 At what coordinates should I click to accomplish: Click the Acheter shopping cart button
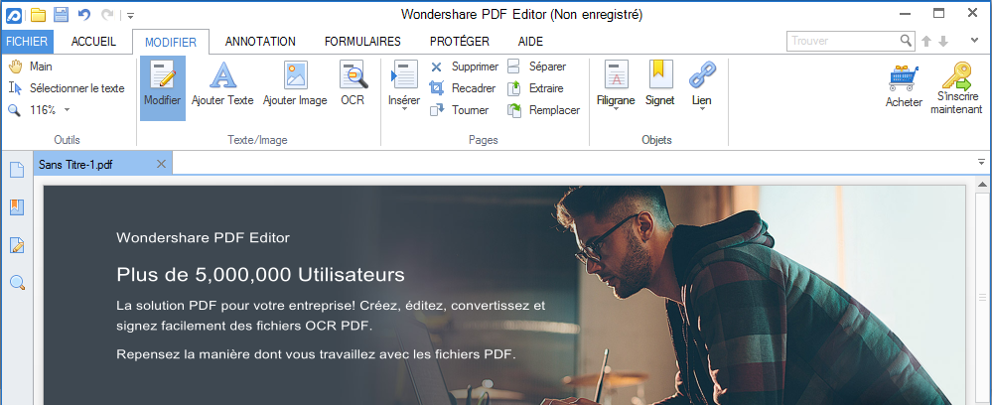(904, 88)
